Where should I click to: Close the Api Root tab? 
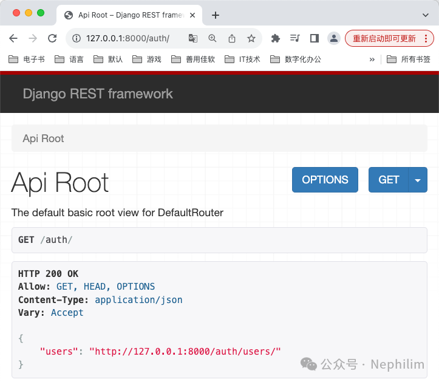pos(192,15)
